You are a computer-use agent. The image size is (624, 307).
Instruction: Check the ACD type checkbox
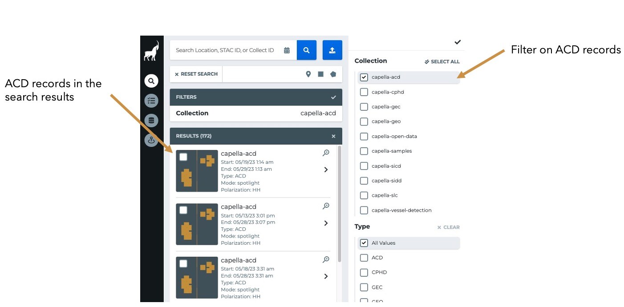click(364, 258)
